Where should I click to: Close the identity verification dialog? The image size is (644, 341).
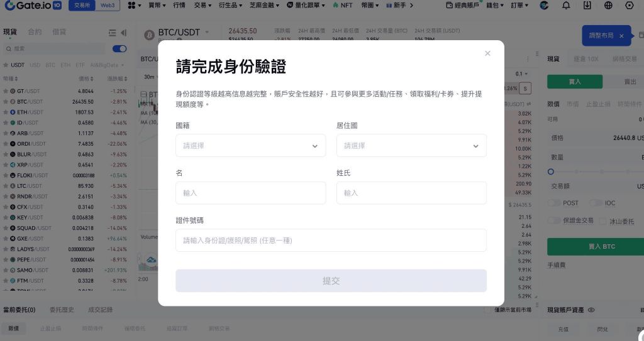tap(487, 53)
